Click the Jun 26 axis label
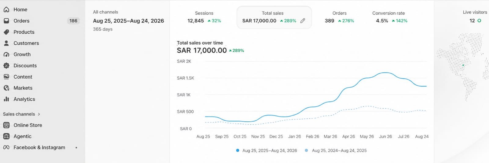The image size is (489, 163). (x=385, y=136)
